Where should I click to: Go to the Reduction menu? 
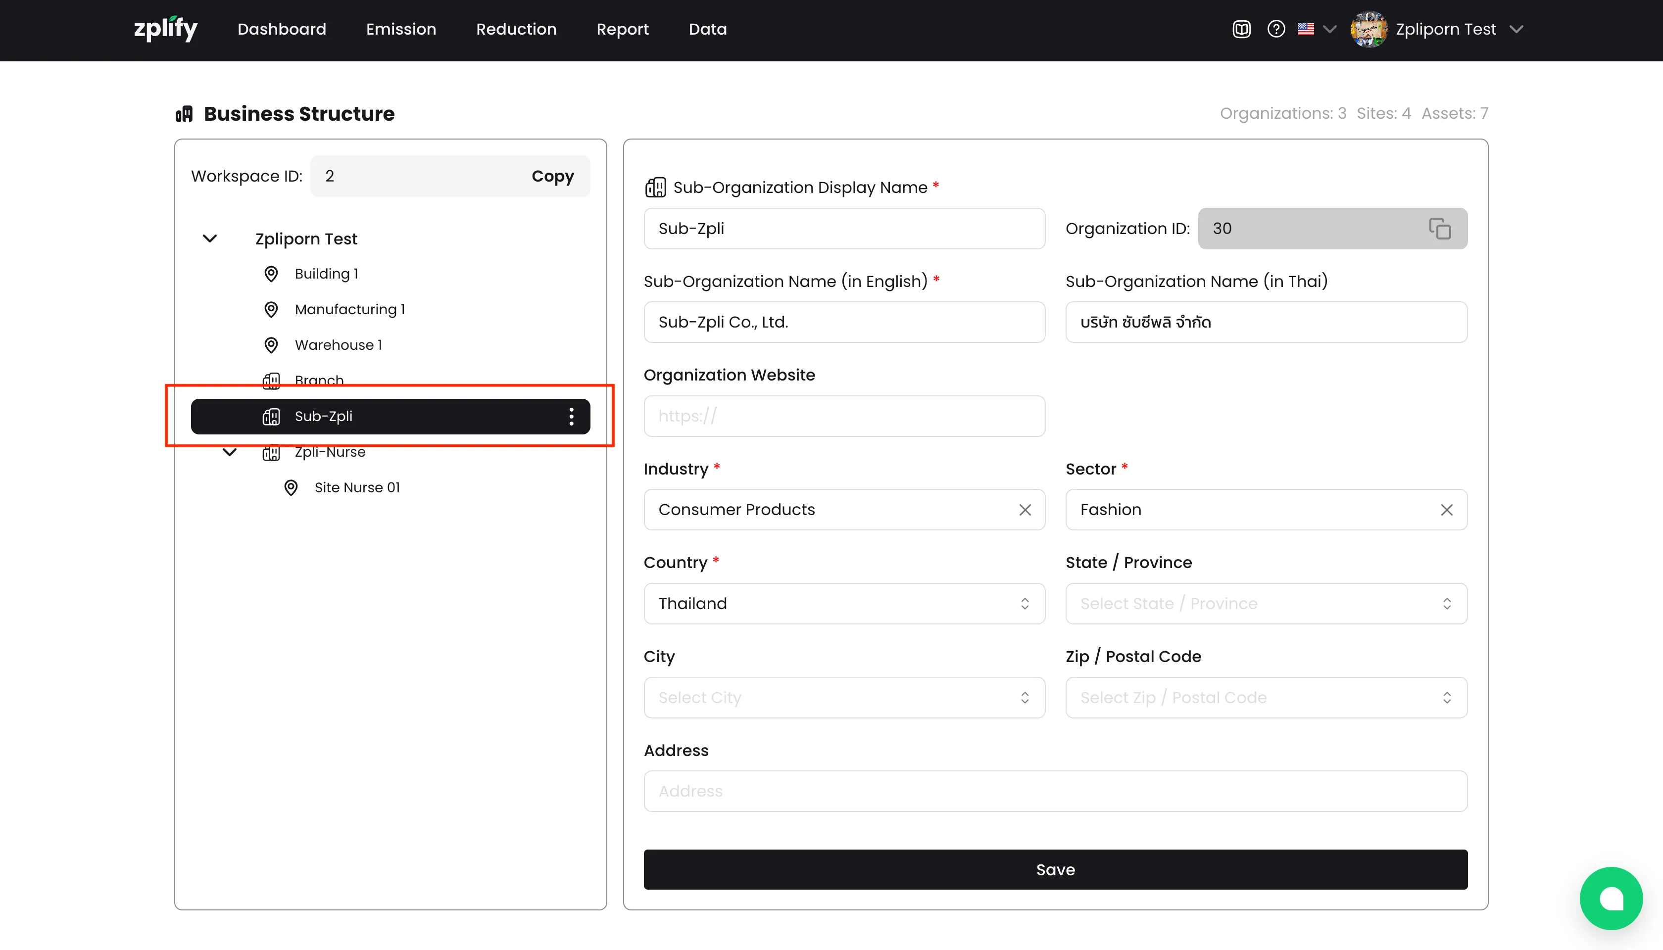pyautogui.click(x=516, y=29)
